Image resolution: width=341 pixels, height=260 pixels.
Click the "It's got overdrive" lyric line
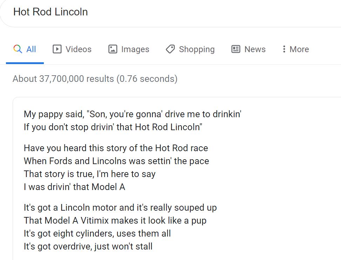pyautogui.click(x=88, y=246)
